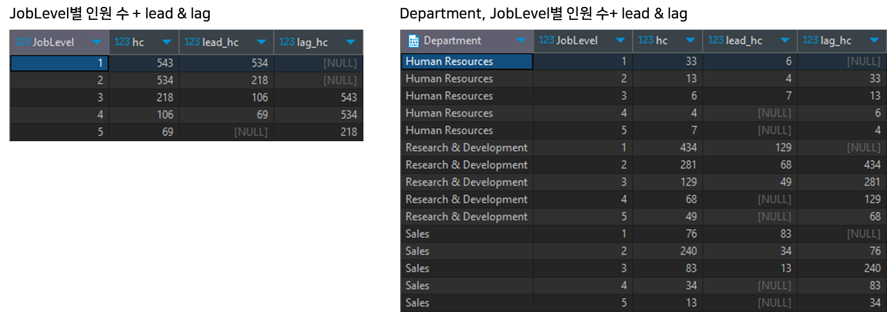Open the Department column filter arrow
This screenshot has width=887, height=312.
coord(521,40)
